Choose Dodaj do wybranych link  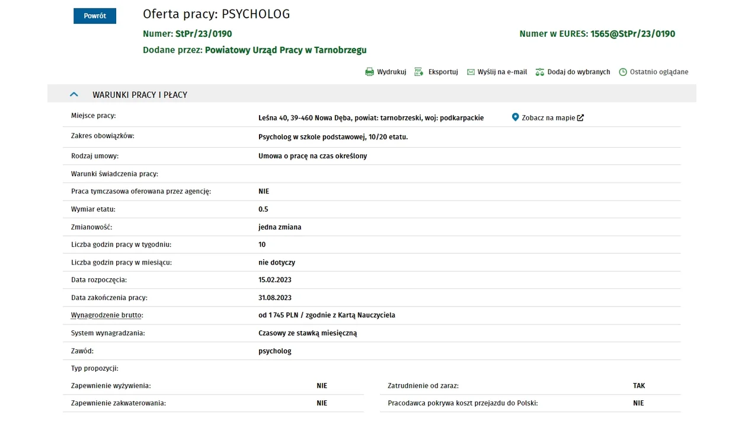pos(578,72)
